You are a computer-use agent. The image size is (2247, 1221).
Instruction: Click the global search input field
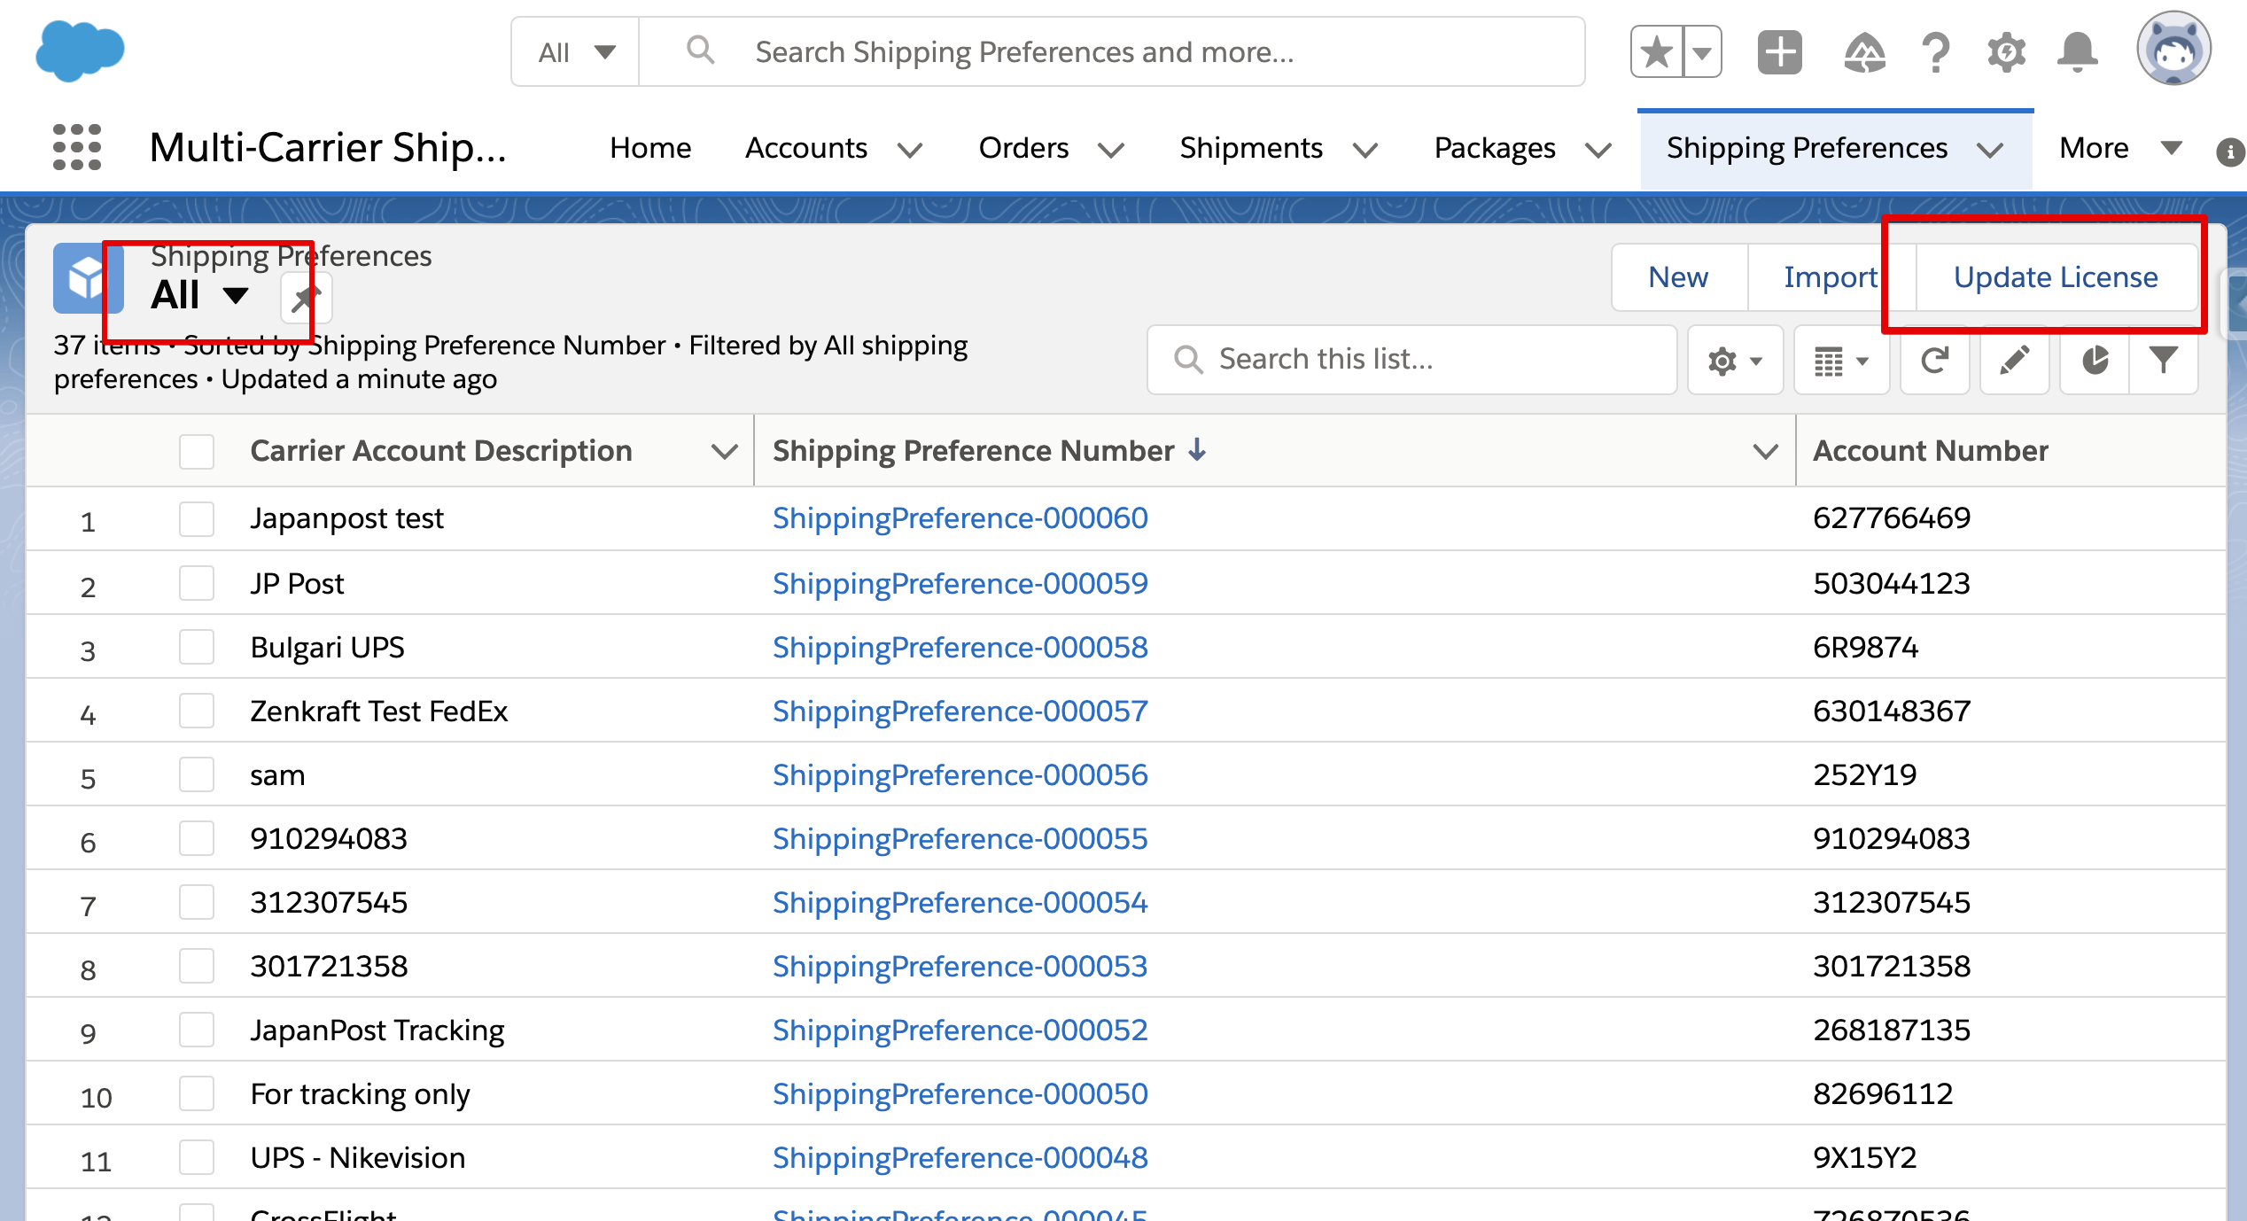click(x=1112, y=52)
